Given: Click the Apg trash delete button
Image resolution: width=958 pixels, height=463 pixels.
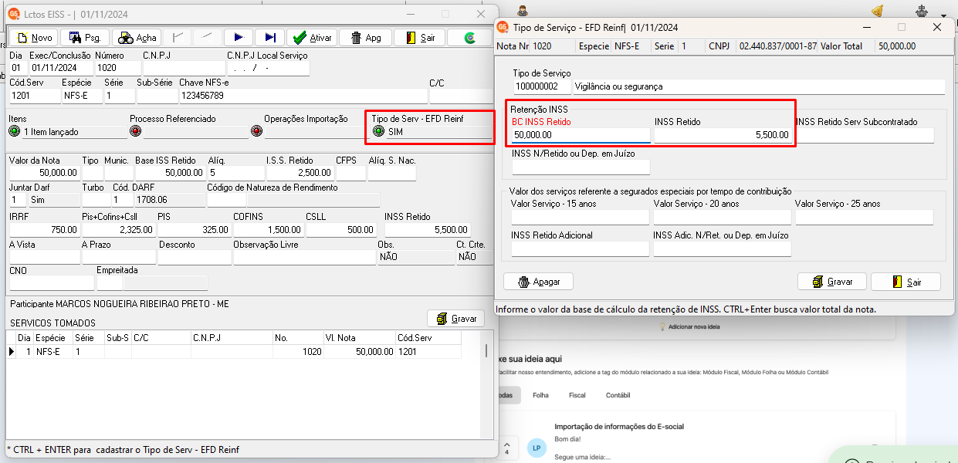Looking at the screenshot, I should pos(366,38).
